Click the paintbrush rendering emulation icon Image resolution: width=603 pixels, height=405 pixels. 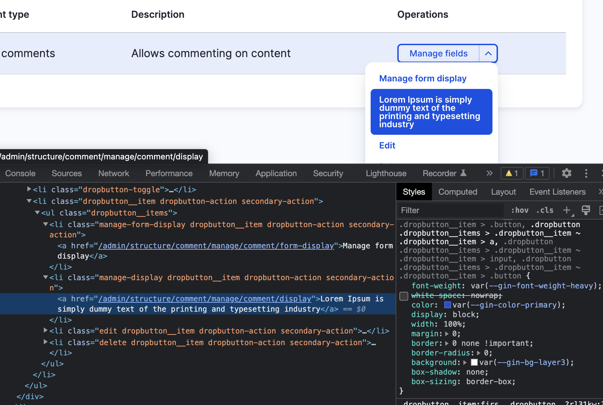[586, 210]
